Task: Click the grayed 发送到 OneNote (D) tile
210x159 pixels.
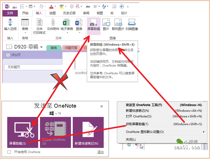Action: pos(55,132)
